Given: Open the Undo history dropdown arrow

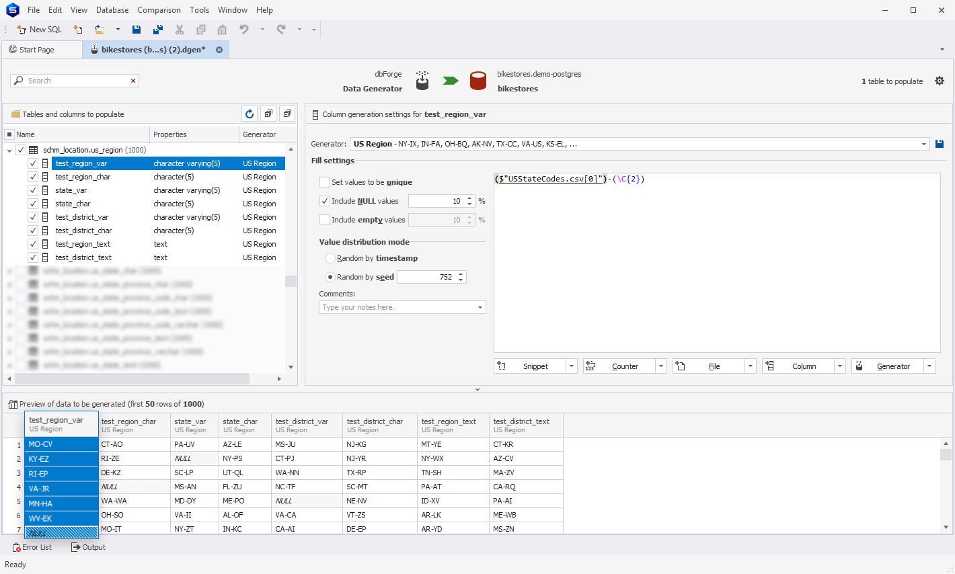Looking at the screenshot, I should click(x=262, y=30).
